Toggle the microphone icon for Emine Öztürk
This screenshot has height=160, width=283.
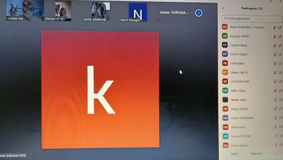tap(275, 54)
